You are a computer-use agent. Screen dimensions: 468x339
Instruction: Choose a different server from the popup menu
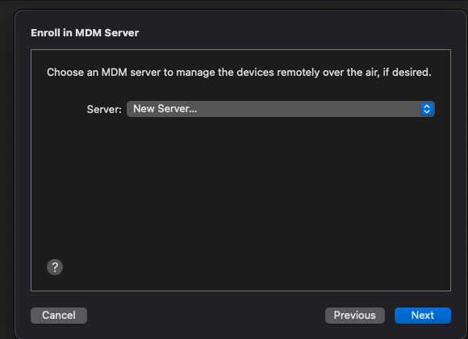281,109
